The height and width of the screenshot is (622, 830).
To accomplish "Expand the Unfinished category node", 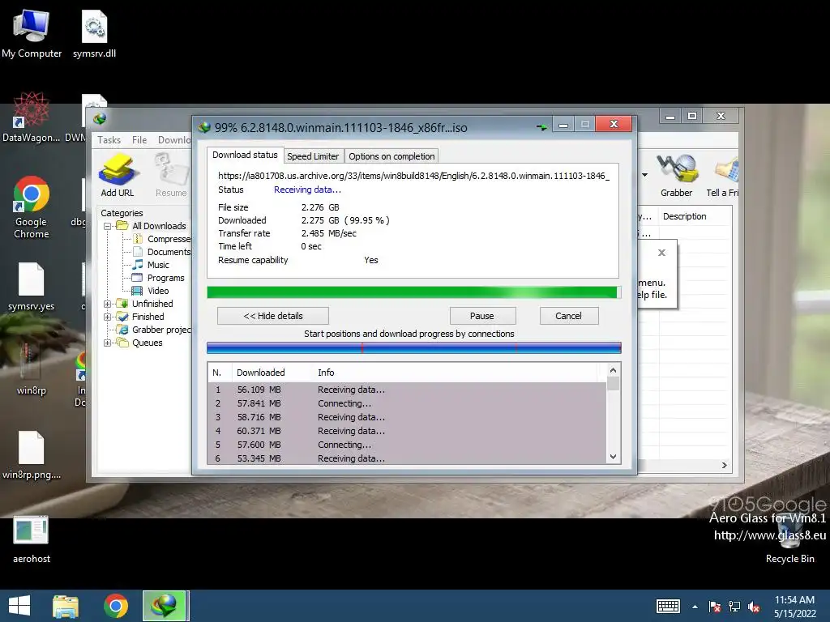I will (x=108, y=304).
